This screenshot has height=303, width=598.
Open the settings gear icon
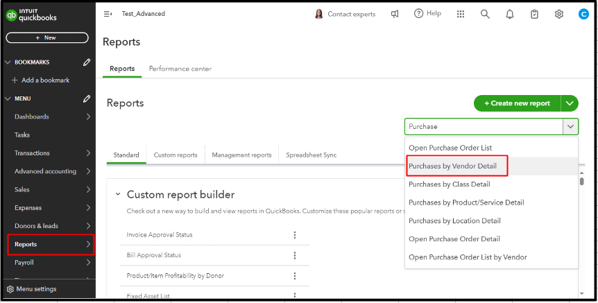pyautogui.click(x=559, y=14)
